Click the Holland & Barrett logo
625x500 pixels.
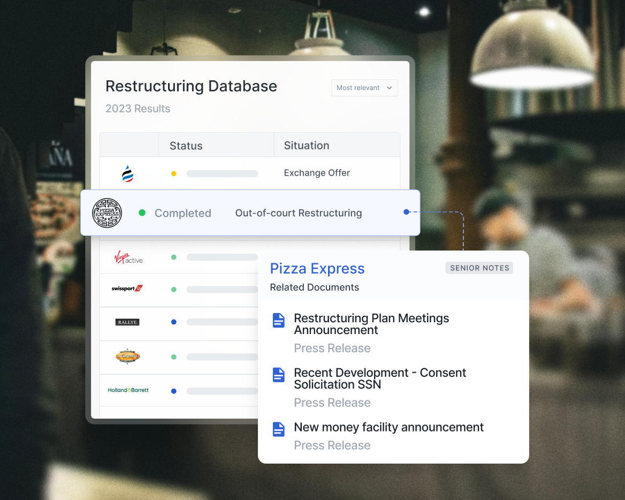coord(128,390)
